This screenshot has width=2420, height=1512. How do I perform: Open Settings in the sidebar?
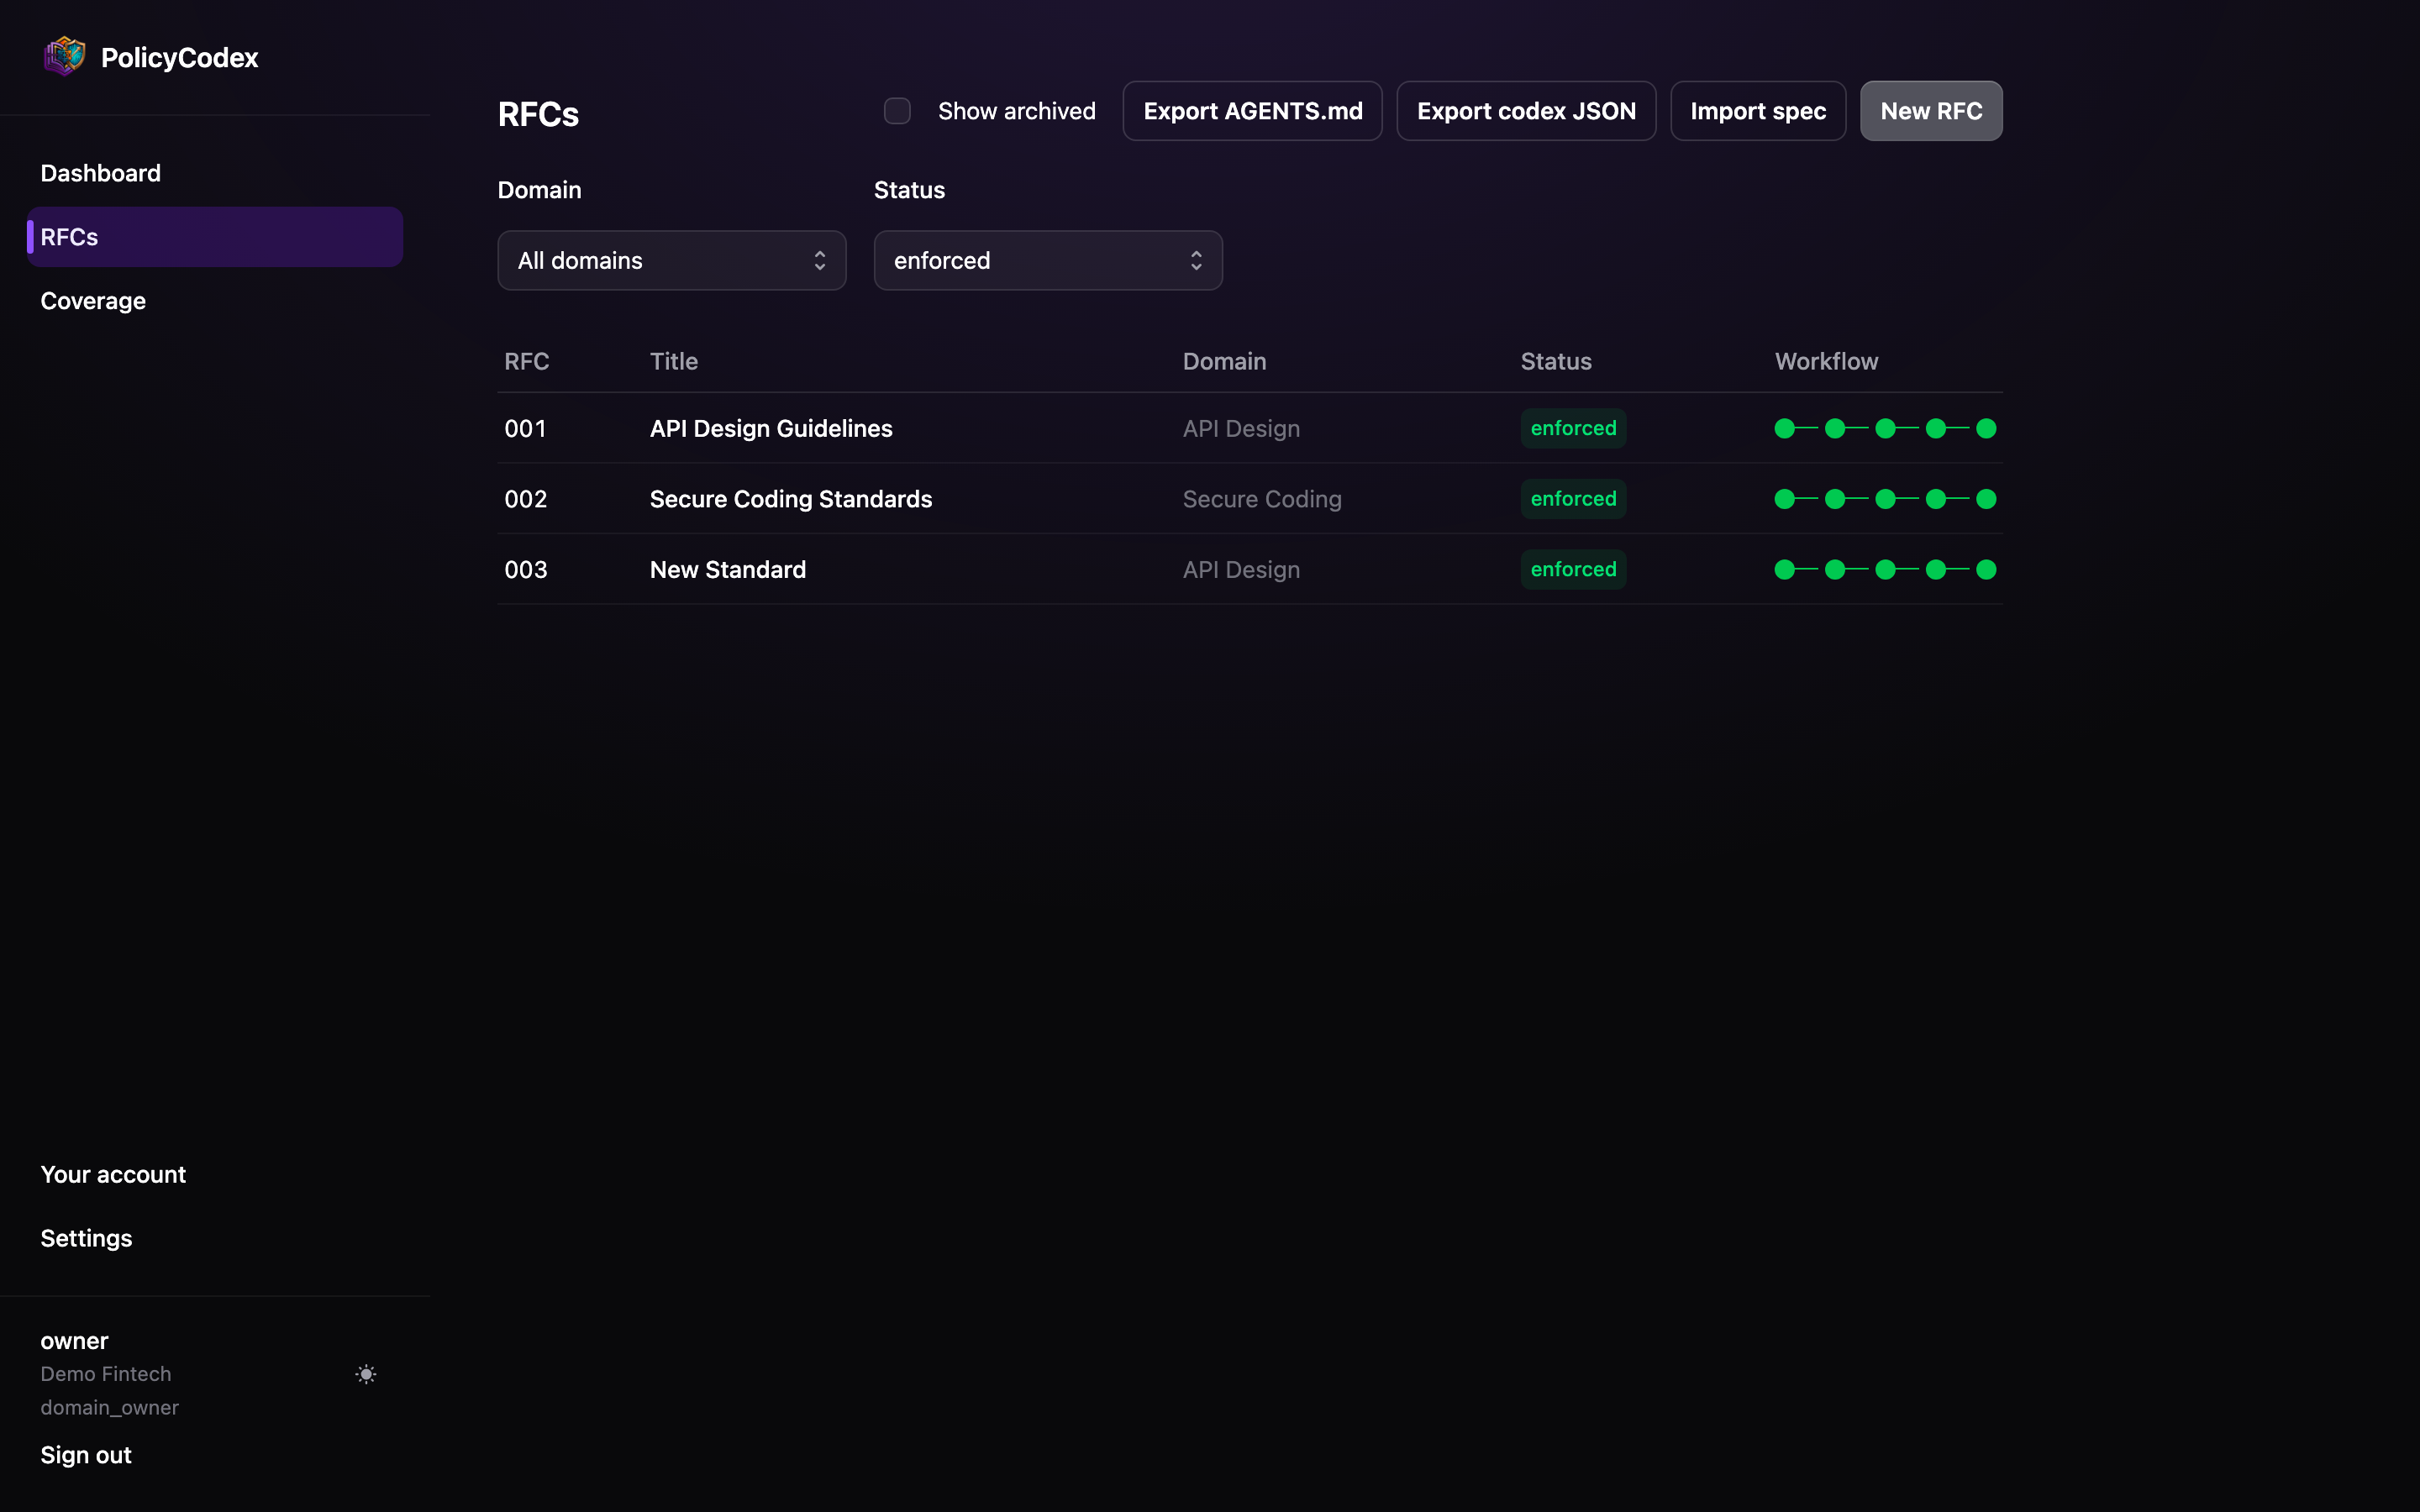coord(86,1238)
